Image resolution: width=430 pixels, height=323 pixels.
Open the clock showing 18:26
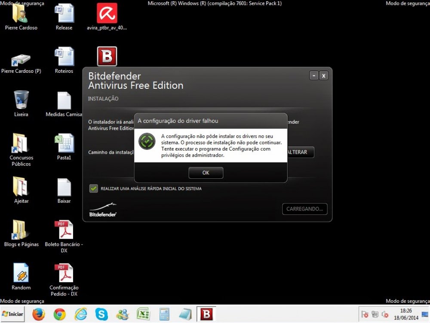[406, 314]
